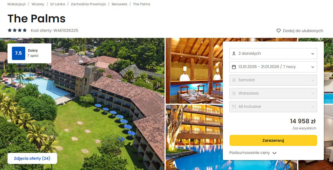Click the person icon in guests field
This screenshot has width=333, height=170.
click(234, 53)
